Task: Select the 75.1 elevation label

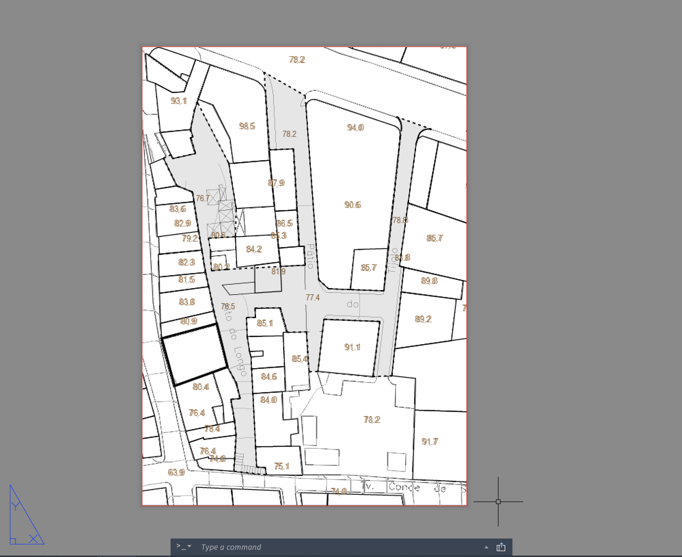Action: [282, 466]
